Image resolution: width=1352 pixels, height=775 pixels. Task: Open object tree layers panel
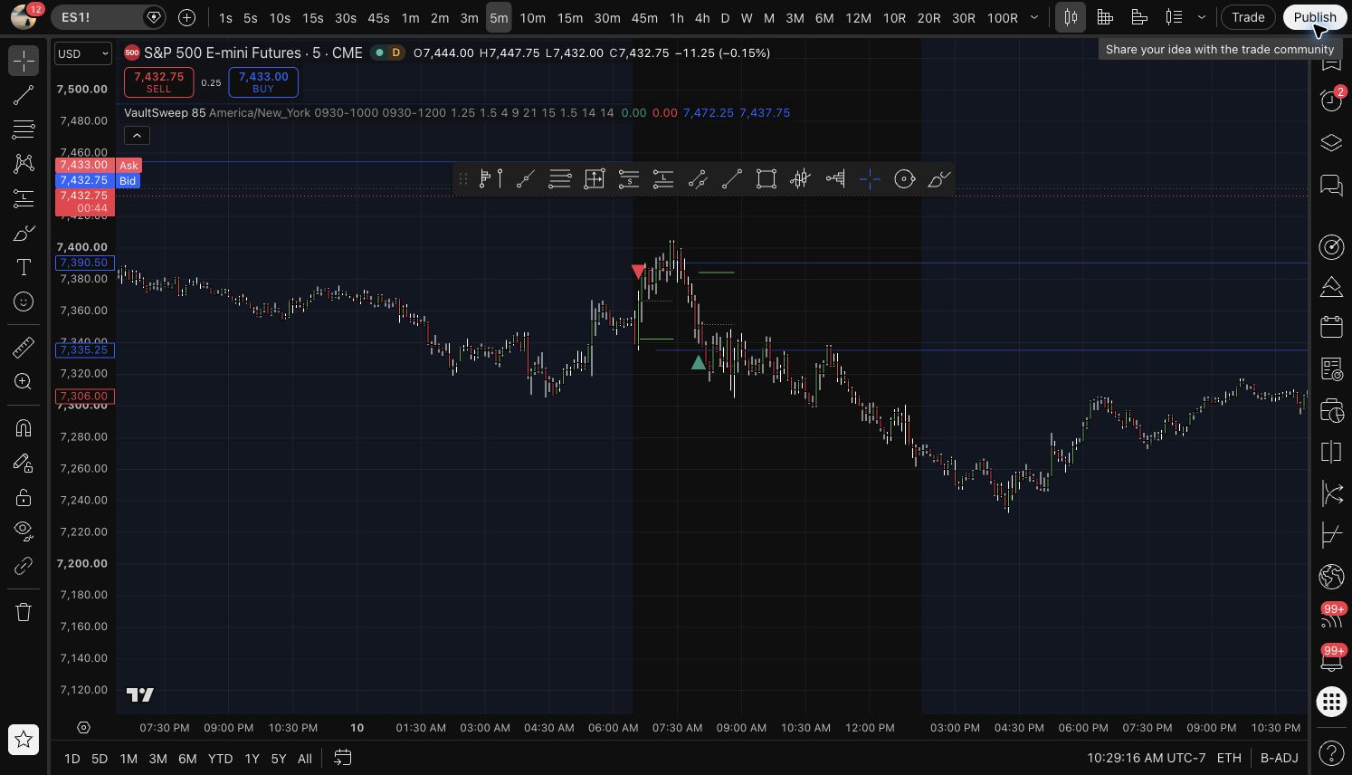pos(1331,143)
